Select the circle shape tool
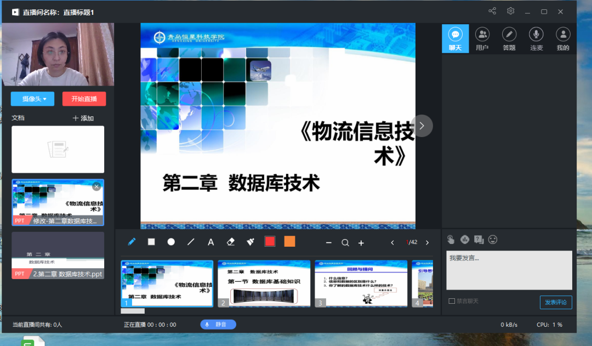 (171, 242)
